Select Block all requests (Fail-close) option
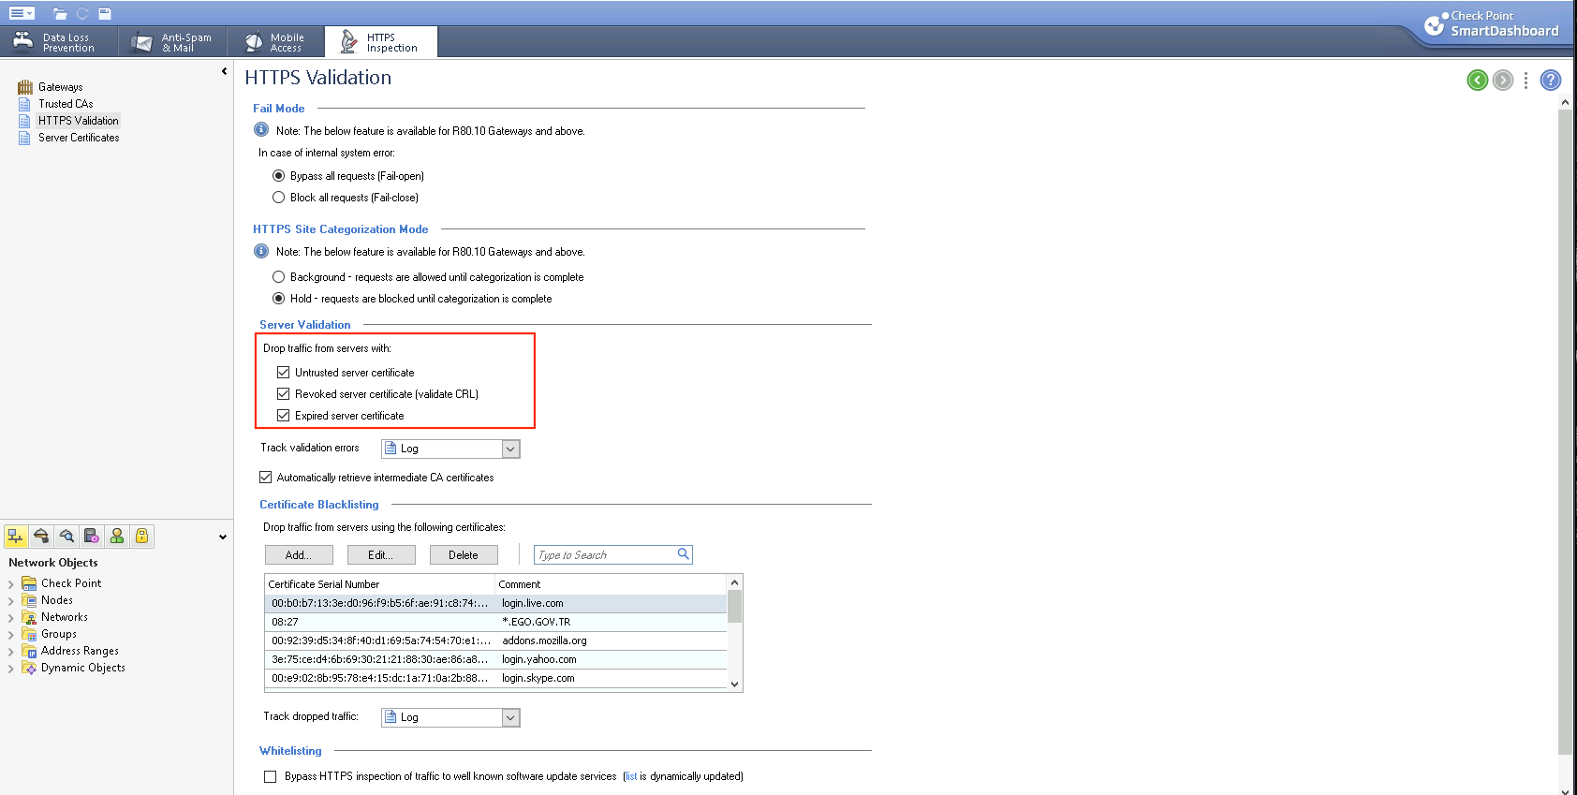The width and height of the screenshot is (1577, 795). [279, 198]
